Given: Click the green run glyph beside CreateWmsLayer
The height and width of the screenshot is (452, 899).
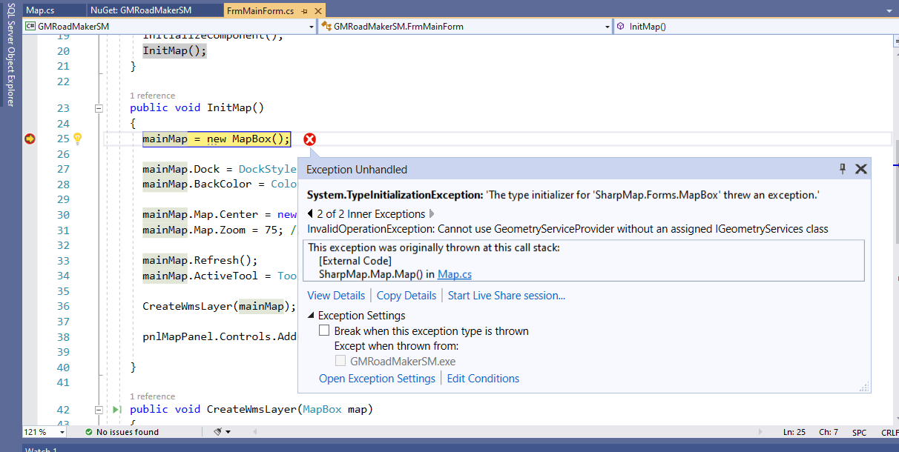Looking at the screenshot, I should 115,410.
